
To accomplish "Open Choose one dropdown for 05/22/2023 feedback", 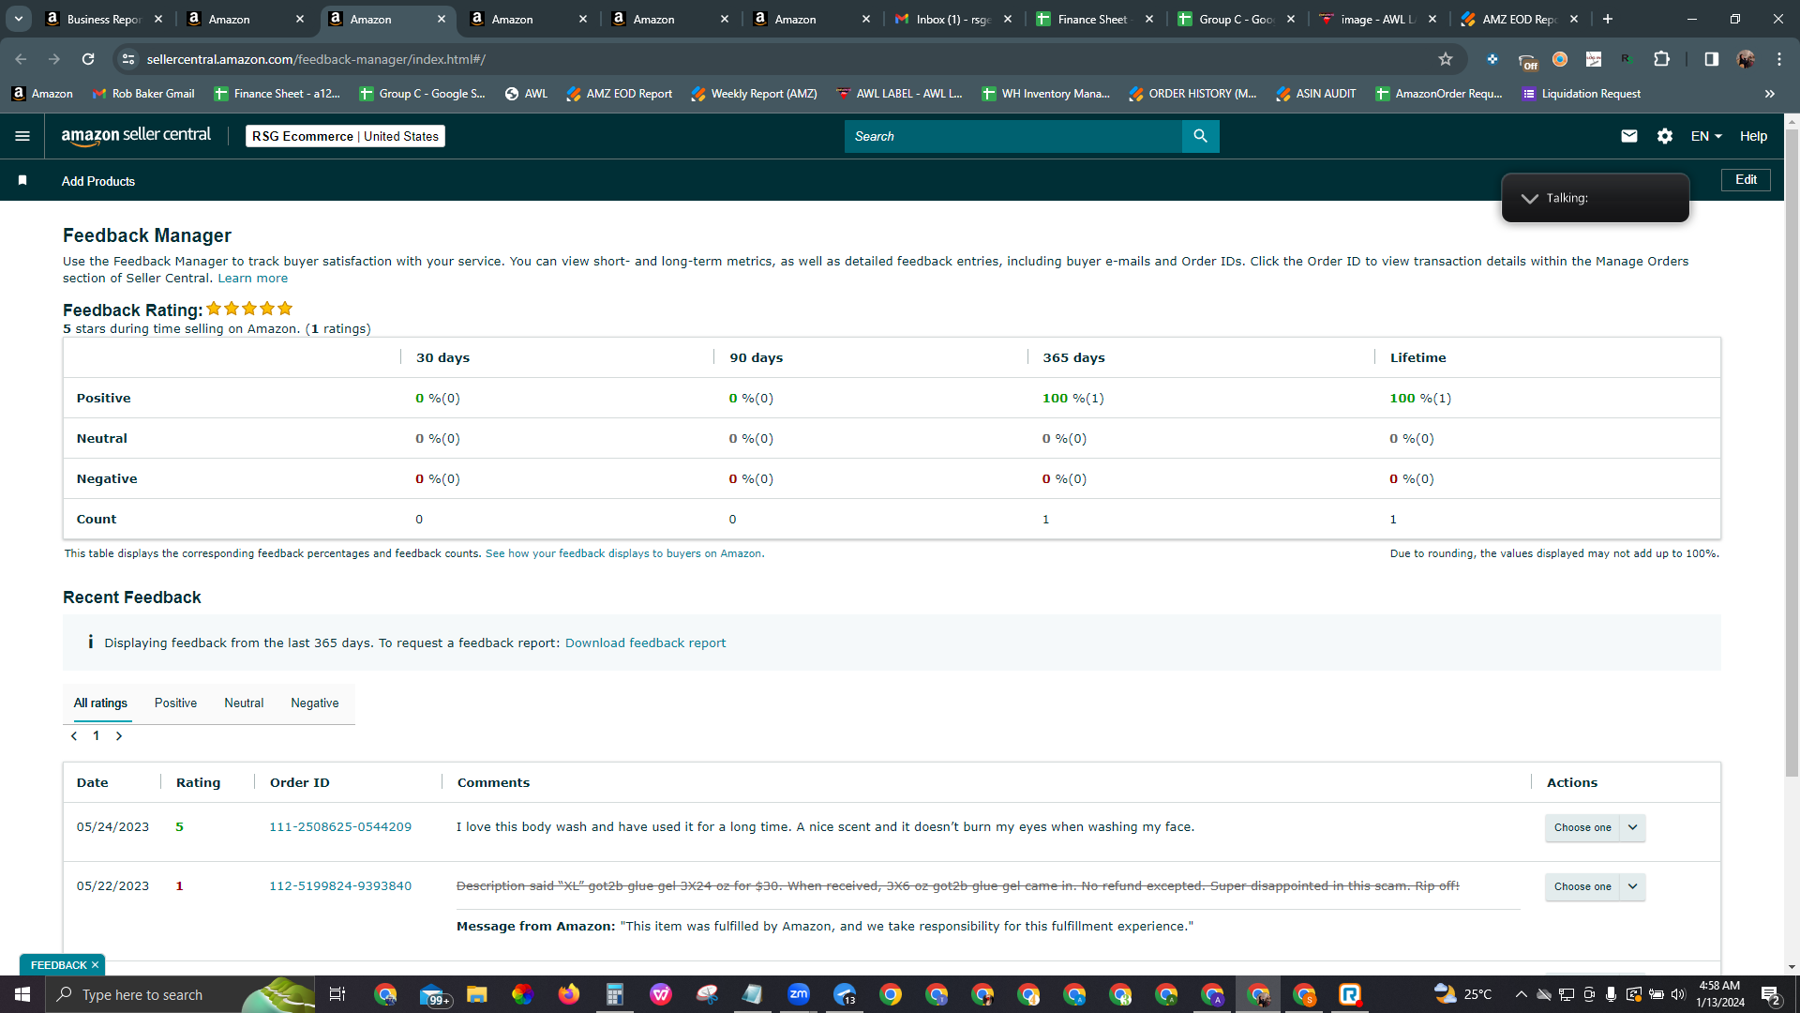I will 1595,886.
